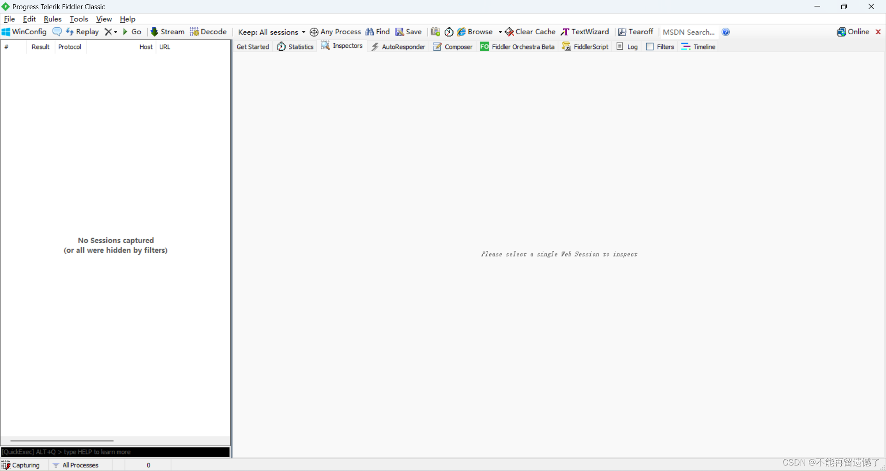Save sessions with Save button
Viewport: 886px width, 471px height.
[408, 32]
